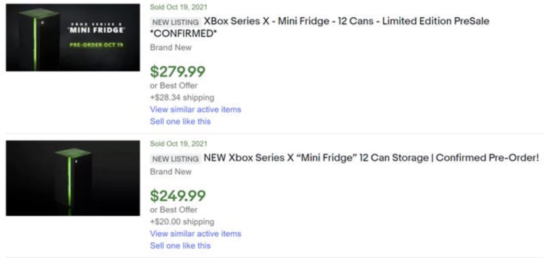Select "Sell one like this" for $249.99 listing
Screen dimensions: 551x258
click(x=180, y=246)
